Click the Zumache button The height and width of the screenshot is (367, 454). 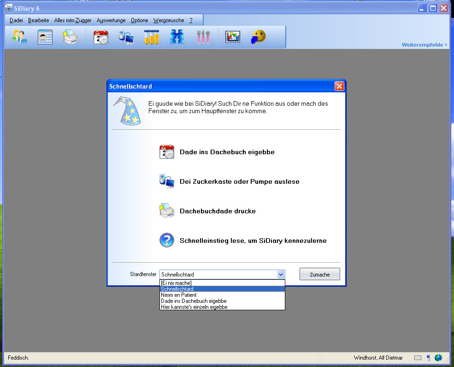320,274
